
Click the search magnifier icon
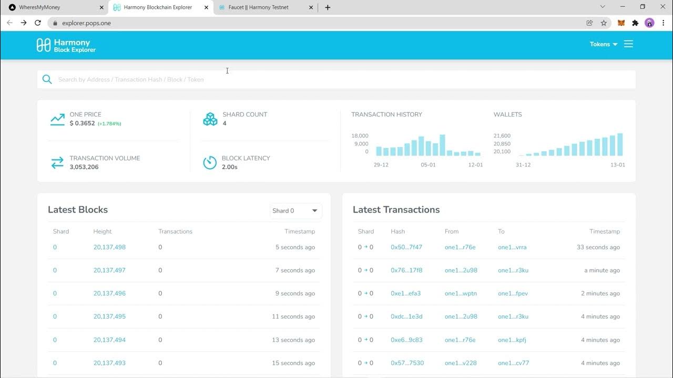pos(47,79)
